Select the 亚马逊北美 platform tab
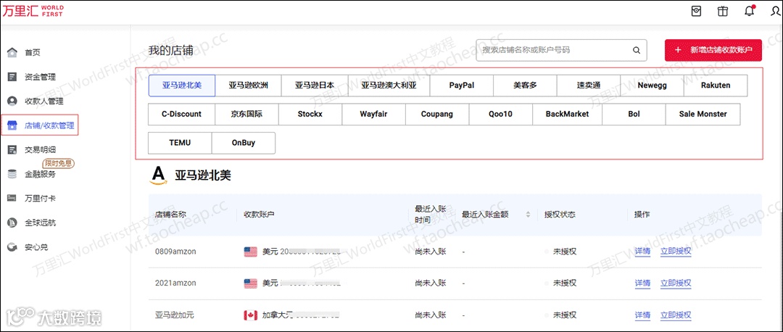 point(182,86)
